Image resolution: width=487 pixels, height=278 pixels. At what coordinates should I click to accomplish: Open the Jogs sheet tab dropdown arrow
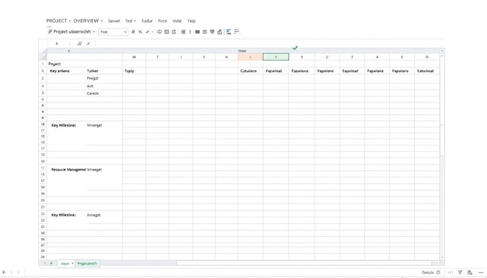(72, 263)
